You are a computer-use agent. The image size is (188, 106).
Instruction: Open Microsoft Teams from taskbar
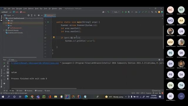[38, 97]
